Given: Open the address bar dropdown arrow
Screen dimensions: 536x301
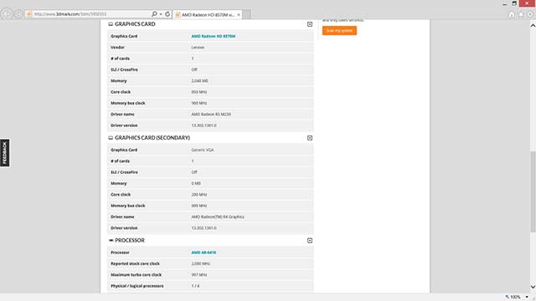Looking at the screenshot, I should pyautogui.click(x=161, y=14).
